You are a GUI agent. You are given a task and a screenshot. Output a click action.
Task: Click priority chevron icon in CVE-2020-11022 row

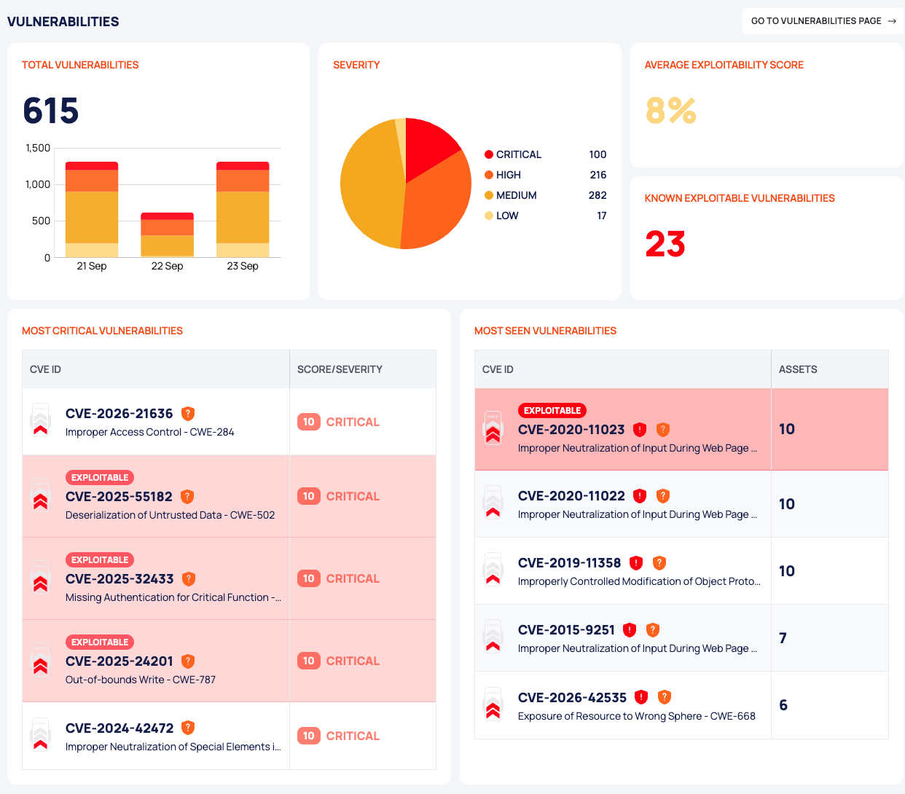[493, 503]
